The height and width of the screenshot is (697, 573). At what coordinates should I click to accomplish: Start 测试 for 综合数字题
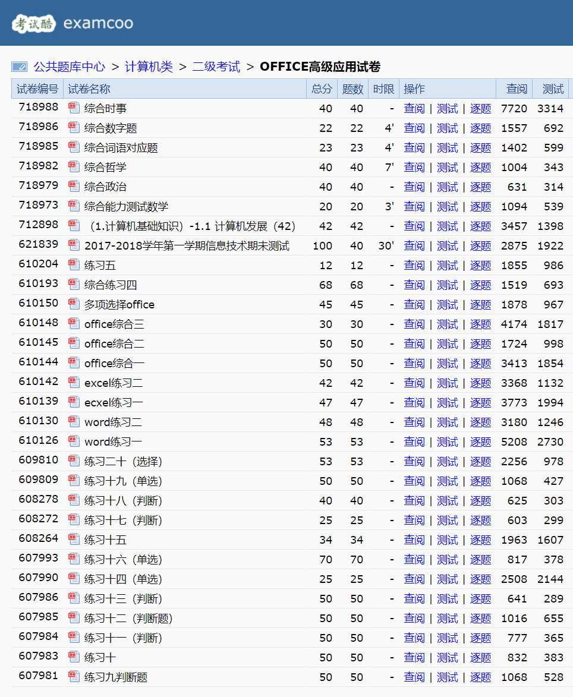coord(447,128)
